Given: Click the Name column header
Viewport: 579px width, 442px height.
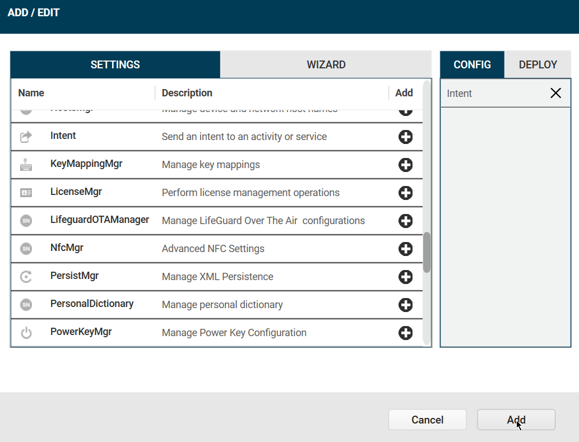Looking at the screenshot, I should coord(31,93).
